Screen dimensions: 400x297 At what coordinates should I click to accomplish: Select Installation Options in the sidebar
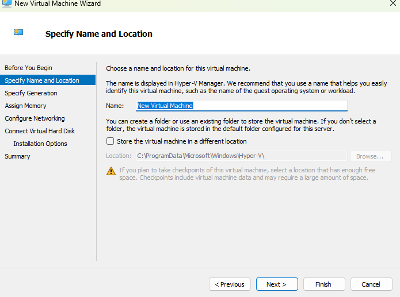(x=40, y=144)
